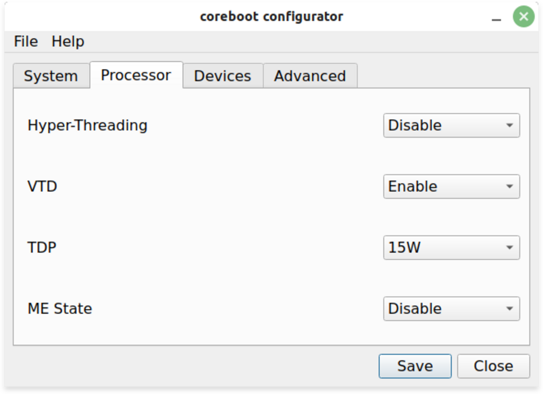Click the TDP setting label
The image size is (543, 394).
pyautogui.click(x=42, y=247)
